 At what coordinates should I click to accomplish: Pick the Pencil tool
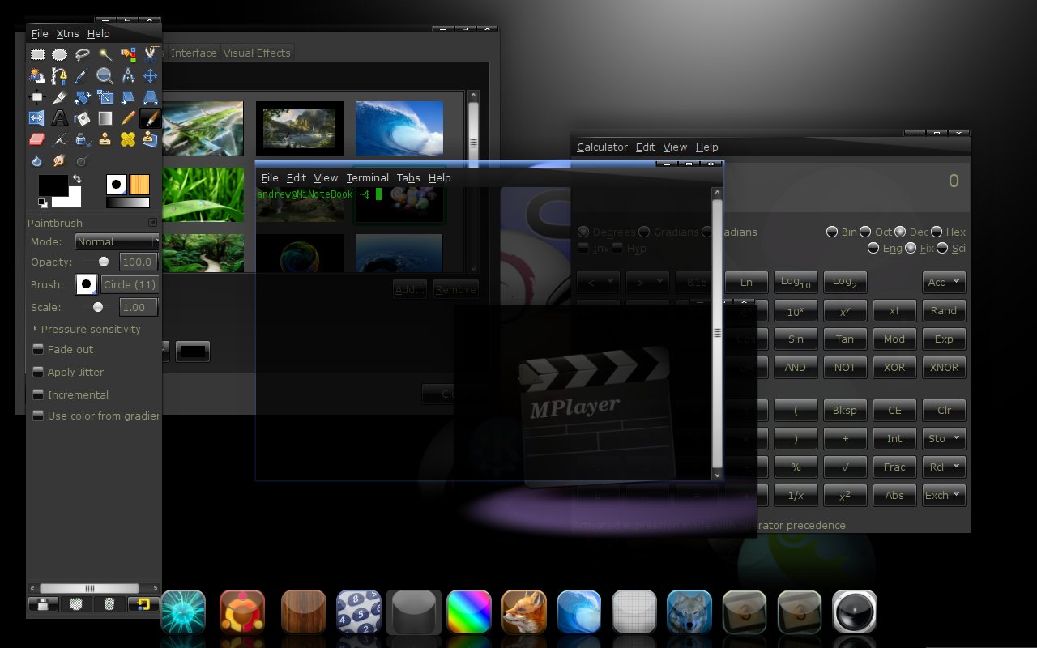click(x=128, y=118)
